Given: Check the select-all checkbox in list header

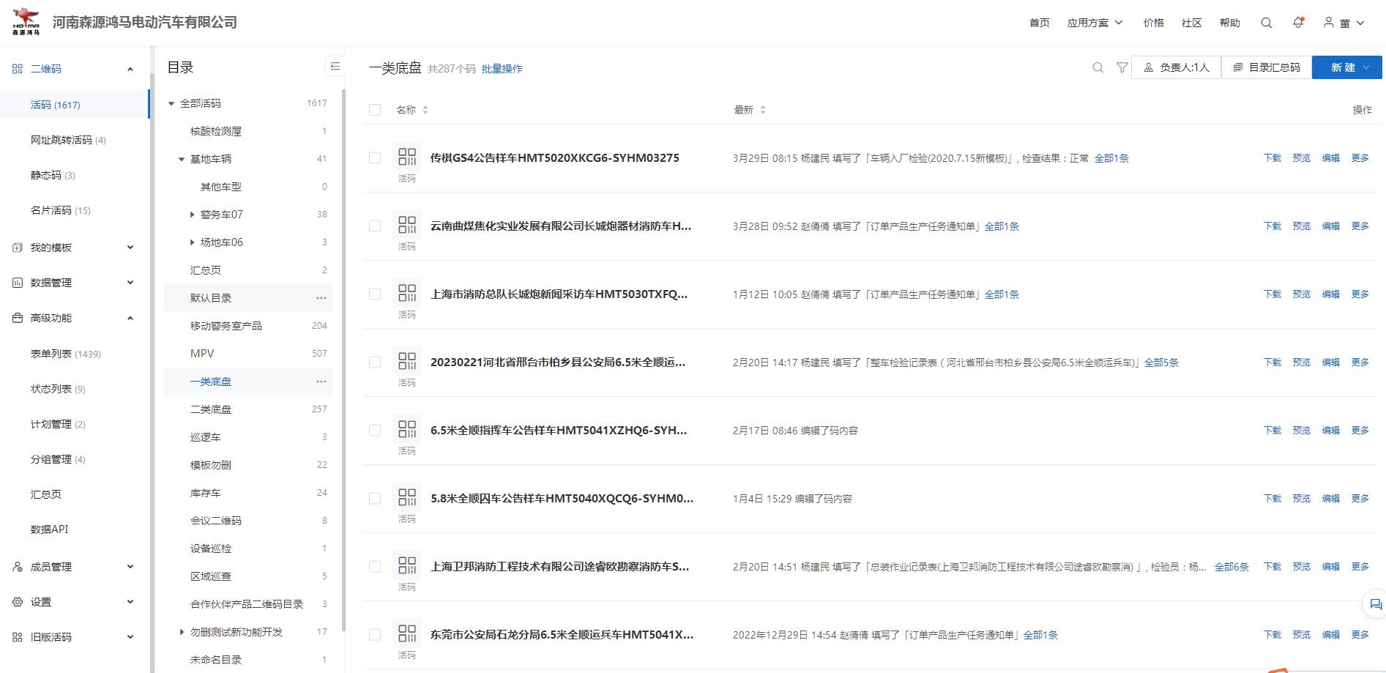Looking at the screenshot, I should 374,109.
